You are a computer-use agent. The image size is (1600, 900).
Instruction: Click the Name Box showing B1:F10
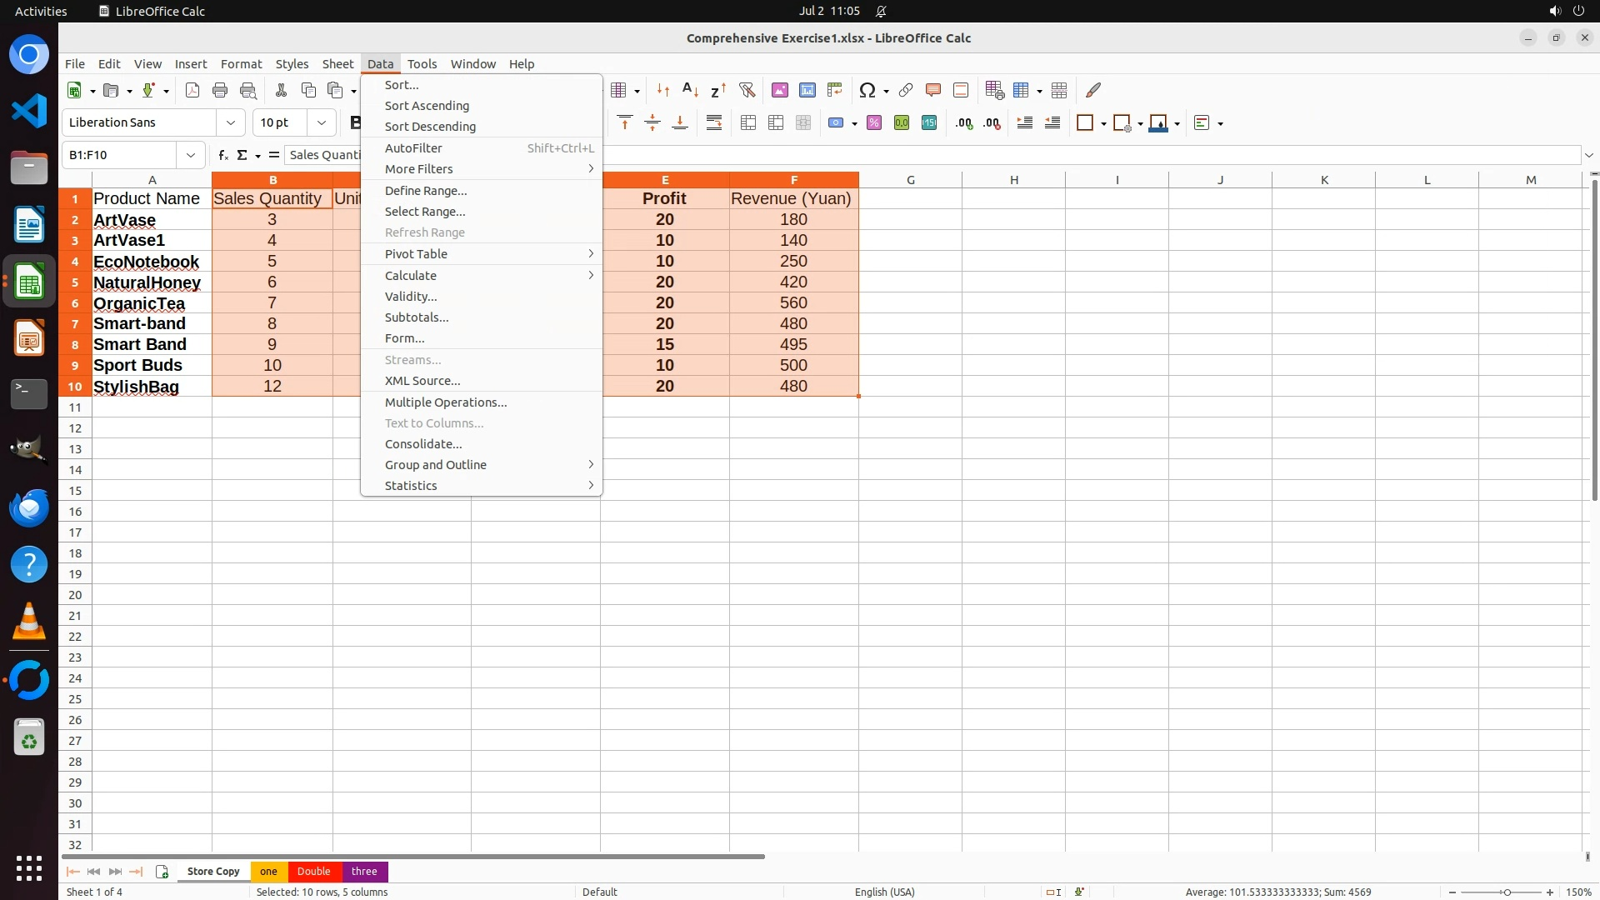pyautogui.click(x=119, y=155)
